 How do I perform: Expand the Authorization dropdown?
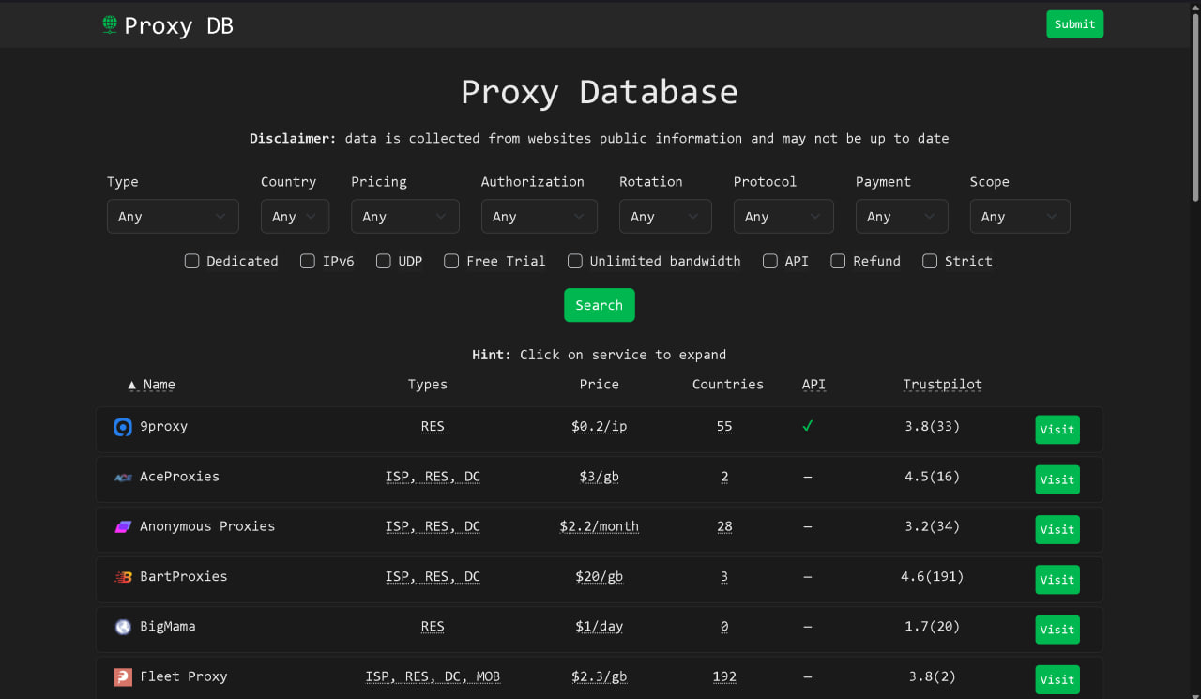(x=539, y=217)
